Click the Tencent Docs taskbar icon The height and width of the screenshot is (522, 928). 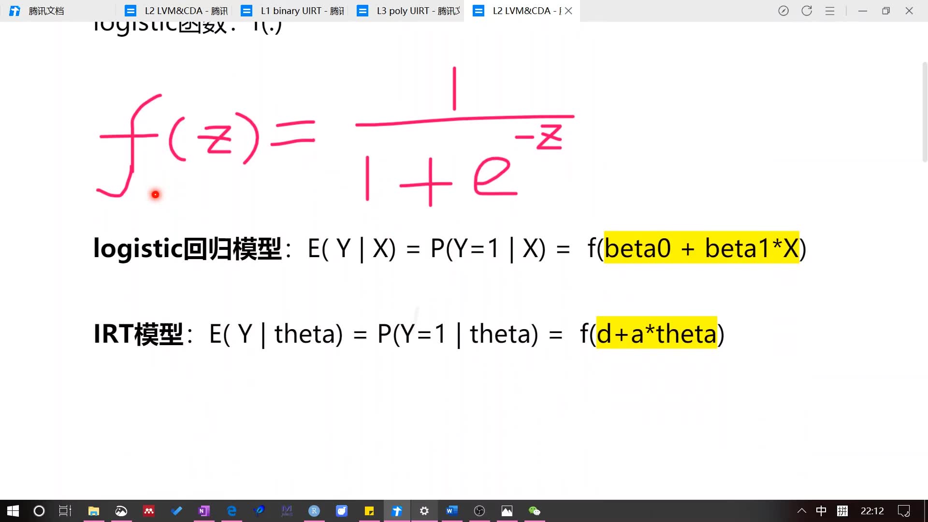tap(397, 511)
